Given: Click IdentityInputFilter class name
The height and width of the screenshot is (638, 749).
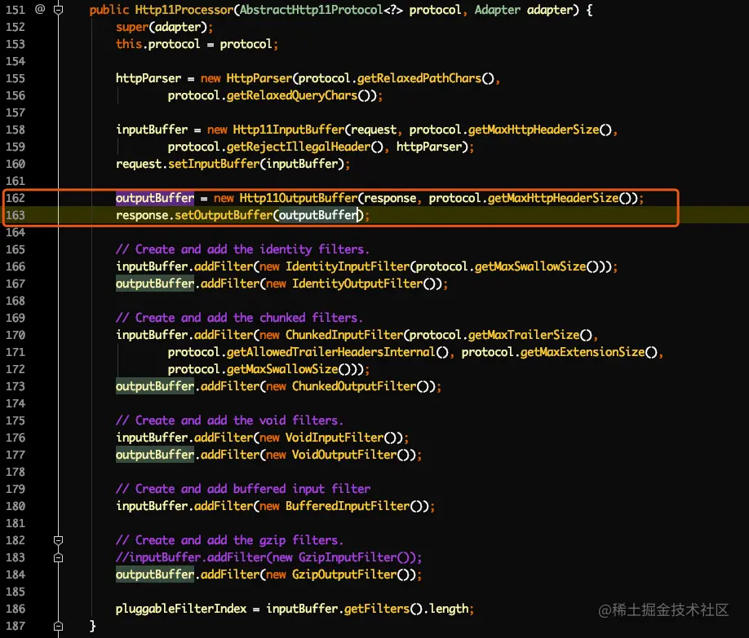Looking at the screenshot, I should (348, 266).
